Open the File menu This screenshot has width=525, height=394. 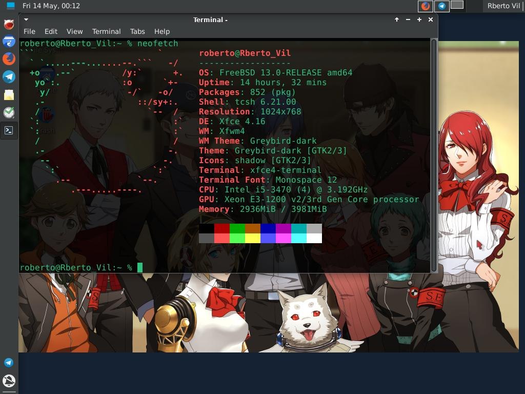coord(29,31)
